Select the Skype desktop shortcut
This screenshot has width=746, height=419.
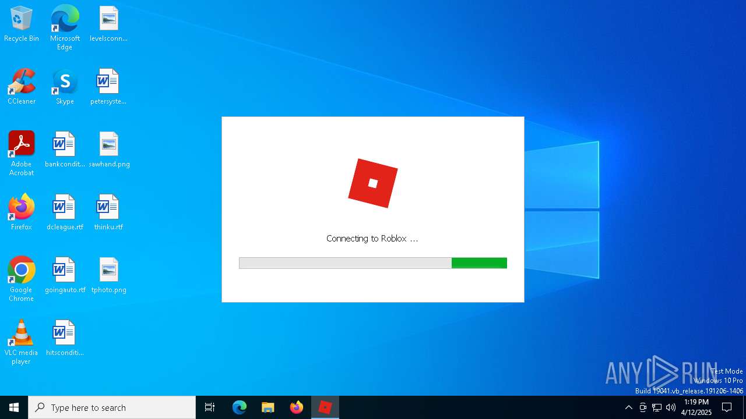point(65,87)
